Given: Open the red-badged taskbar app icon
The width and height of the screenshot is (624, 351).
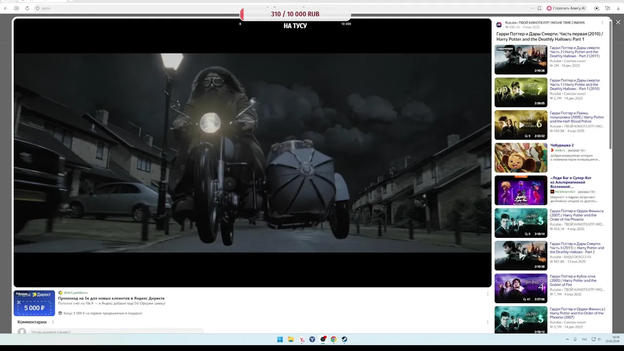Looking at the screenshot, I should point(323,339).
